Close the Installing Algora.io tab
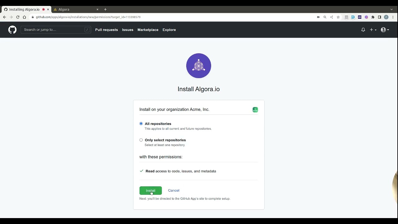The width and height of the screenshot is (398, 224). pos(48,9)
